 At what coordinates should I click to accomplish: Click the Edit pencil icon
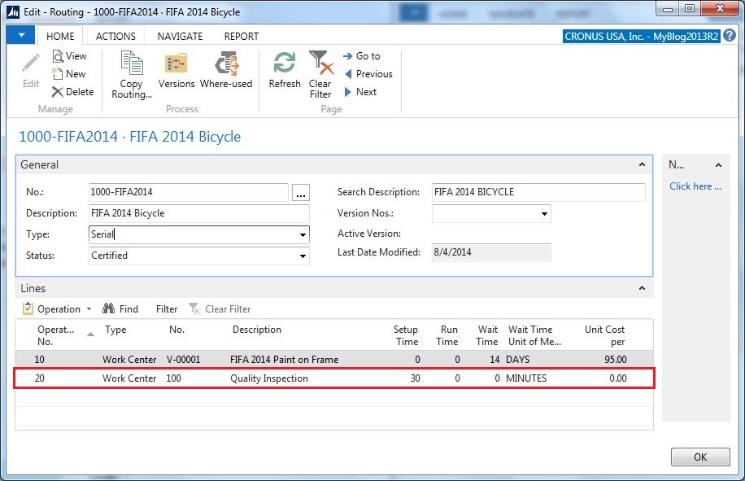point(31,64)
